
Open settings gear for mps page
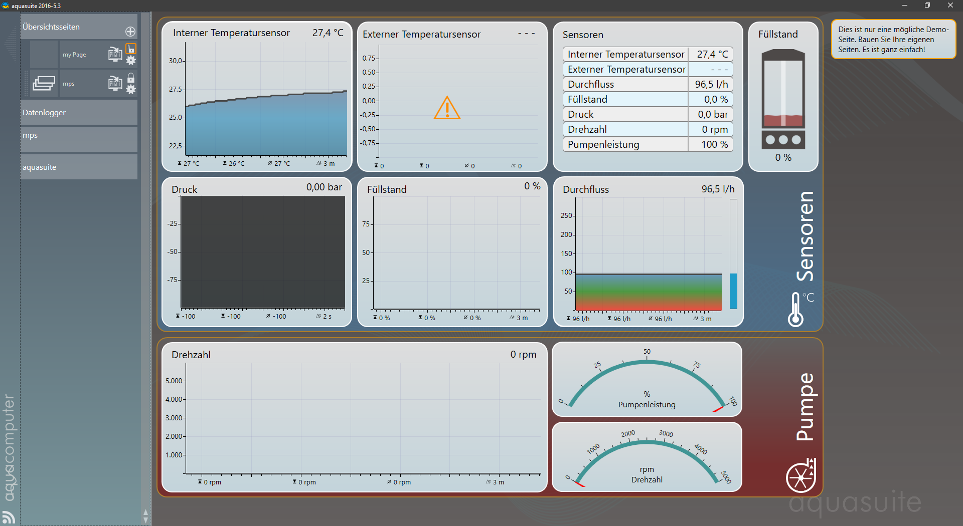click(x=131, y=90)
